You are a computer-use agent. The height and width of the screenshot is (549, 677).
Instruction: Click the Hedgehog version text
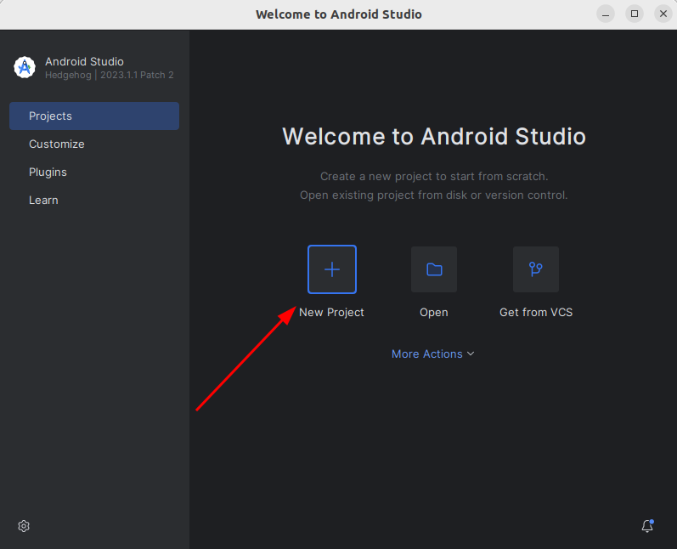click(x=110, y=75)
